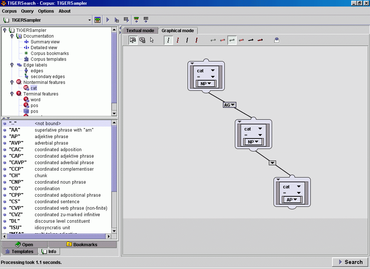This screenshot has width=370, height=269.
Task: Select the "CS" coordinated sentence entry
Action: coord(57,201)
